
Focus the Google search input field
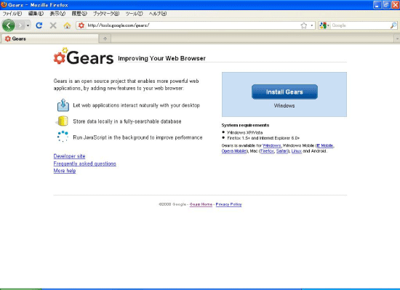click(360, 25)
